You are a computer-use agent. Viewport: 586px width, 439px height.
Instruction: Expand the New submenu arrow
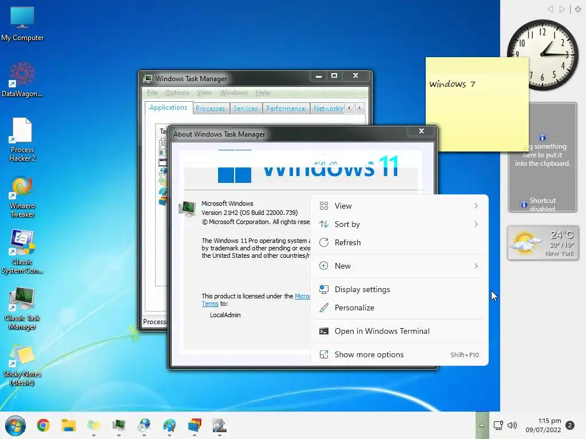point(476,266)
